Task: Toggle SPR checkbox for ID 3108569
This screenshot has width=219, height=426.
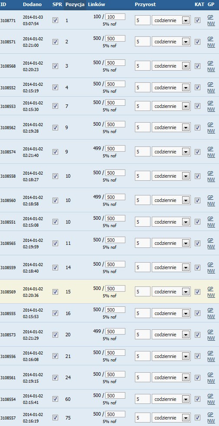Action: click(55, 292)
